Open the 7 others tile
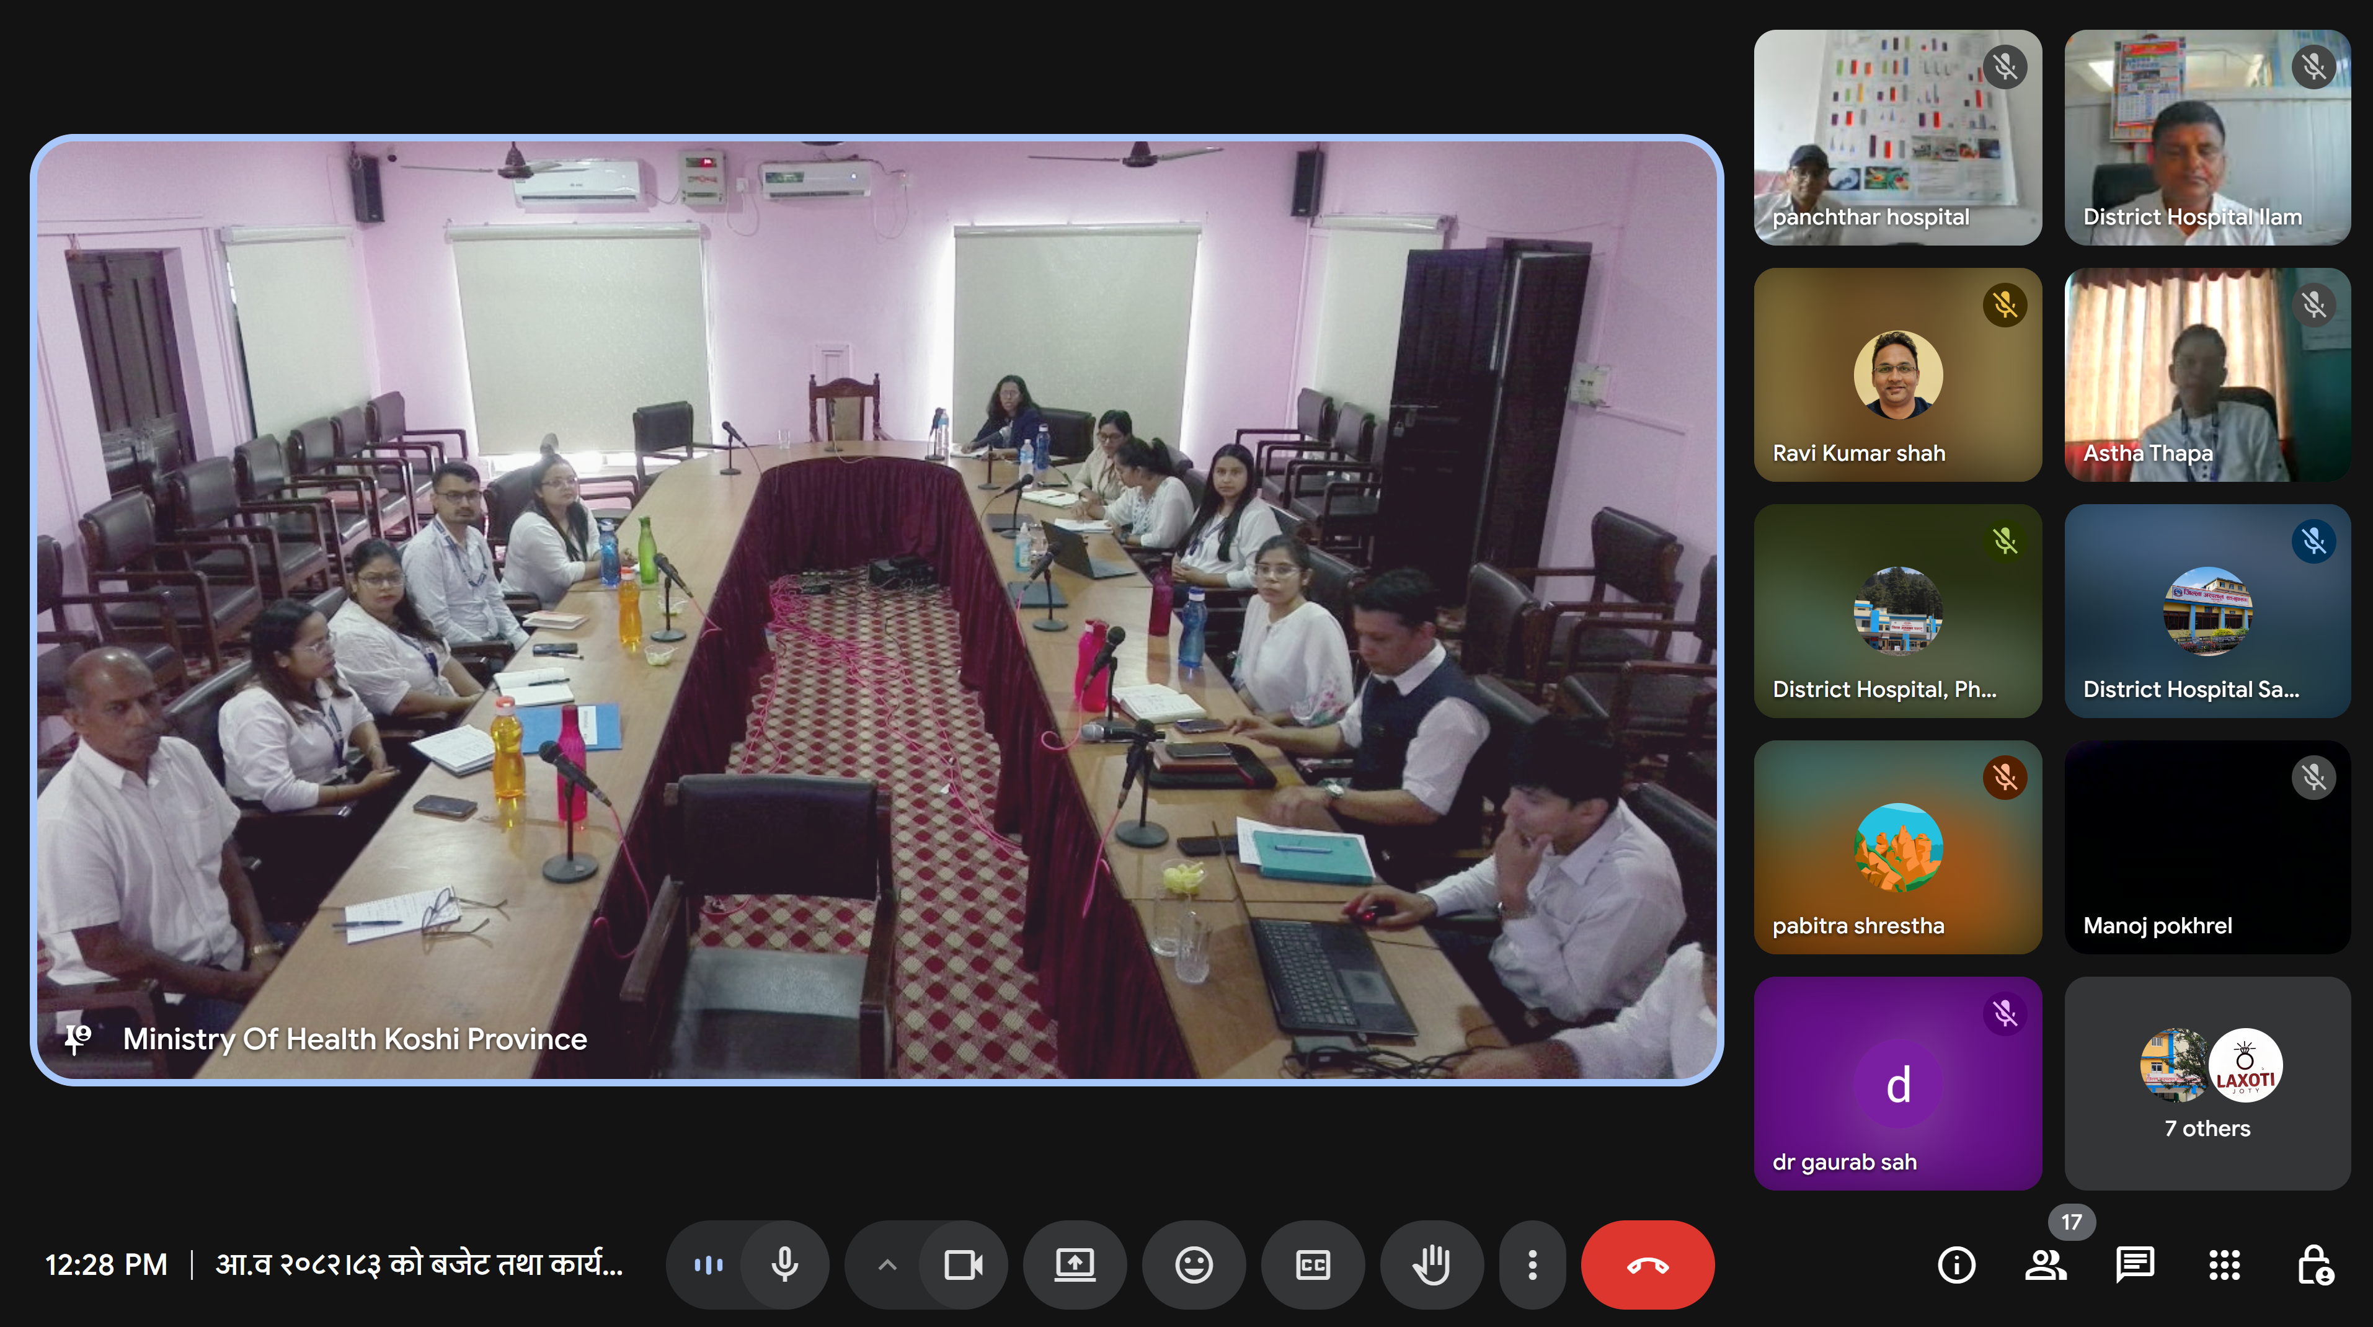This screenshot has width=2373, height=1327. (2207, 1083)
